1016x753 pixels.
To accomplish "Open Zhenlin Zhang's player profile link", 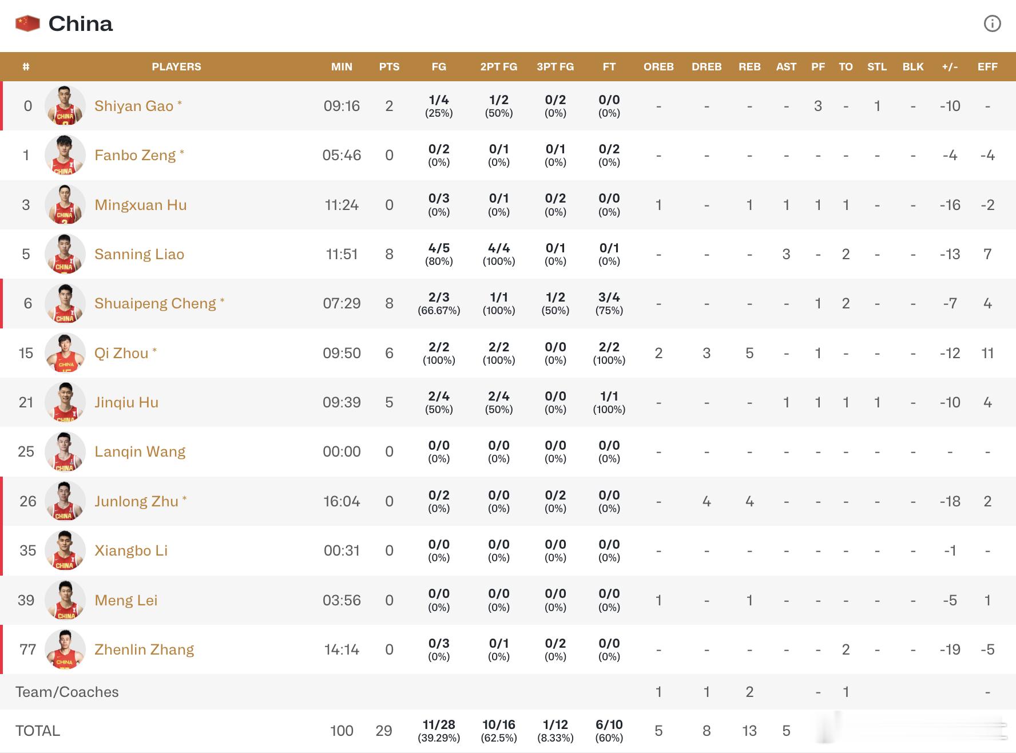I will (144, 649).
